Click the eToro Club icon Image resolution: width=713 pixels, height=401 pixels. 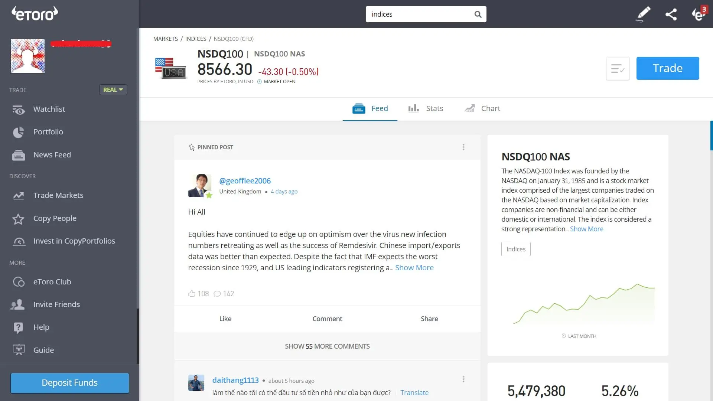coord(19,282)
